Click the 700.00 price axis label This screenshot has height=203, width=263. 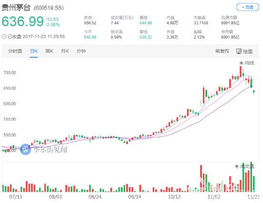[10, 73]
